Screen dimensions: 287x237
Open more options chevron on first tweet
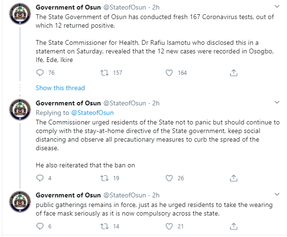coord(277,7)
